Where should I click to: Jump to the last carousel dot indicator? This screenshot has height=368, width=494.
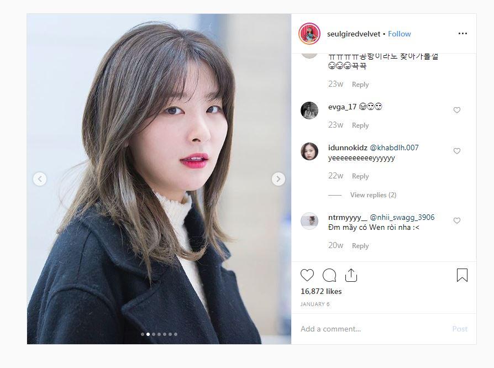coord(176,334)
